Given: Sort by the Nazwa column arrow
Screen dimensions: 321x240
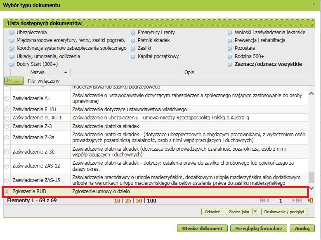Looking at the screenshot, I should tap(66, 72).
